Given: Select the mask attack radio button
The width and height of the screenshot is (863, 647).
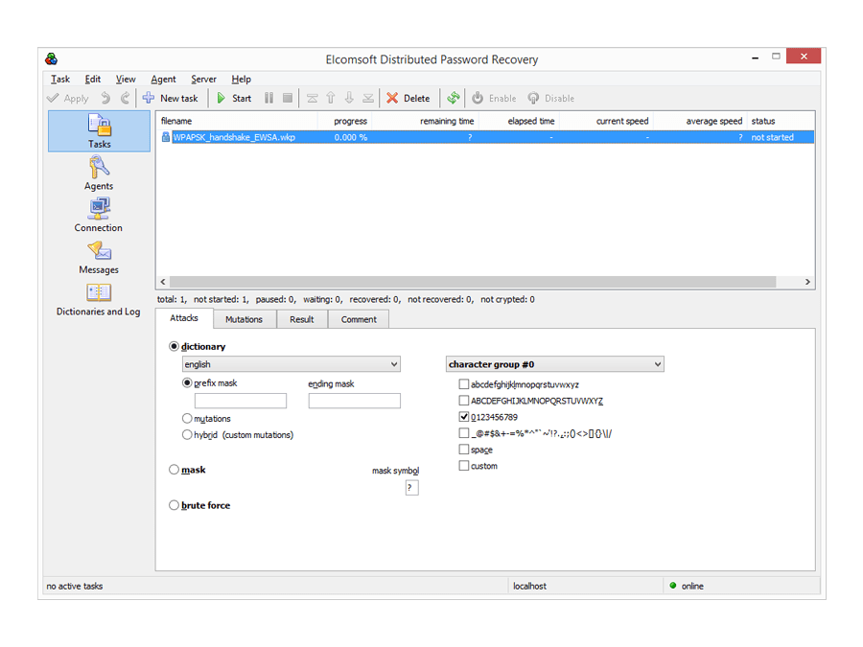Looking at the screenshot, I should click(x=174, y=470).
